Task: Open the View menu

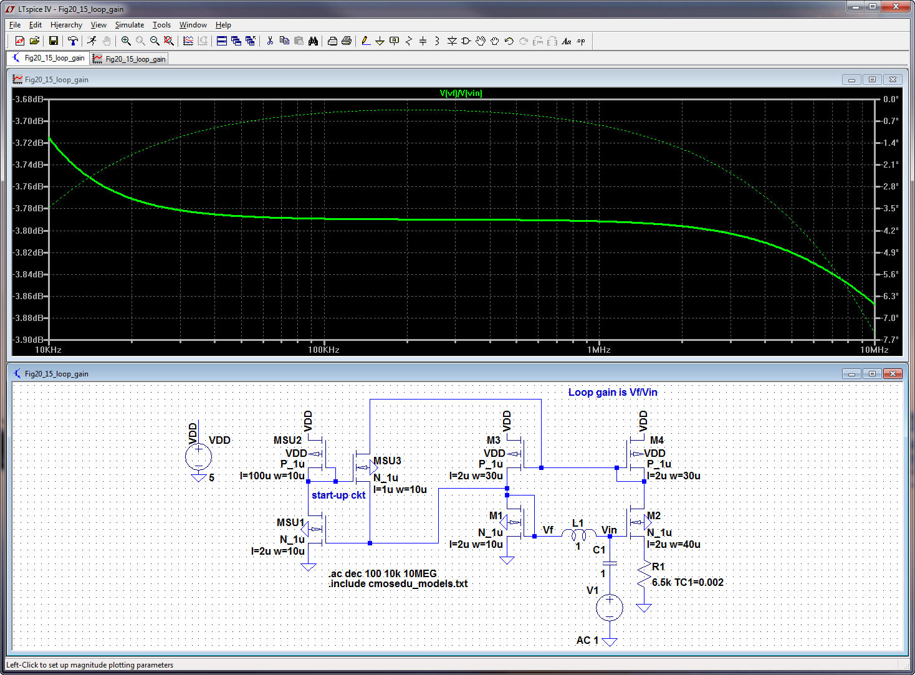Action: click(98, 25)
